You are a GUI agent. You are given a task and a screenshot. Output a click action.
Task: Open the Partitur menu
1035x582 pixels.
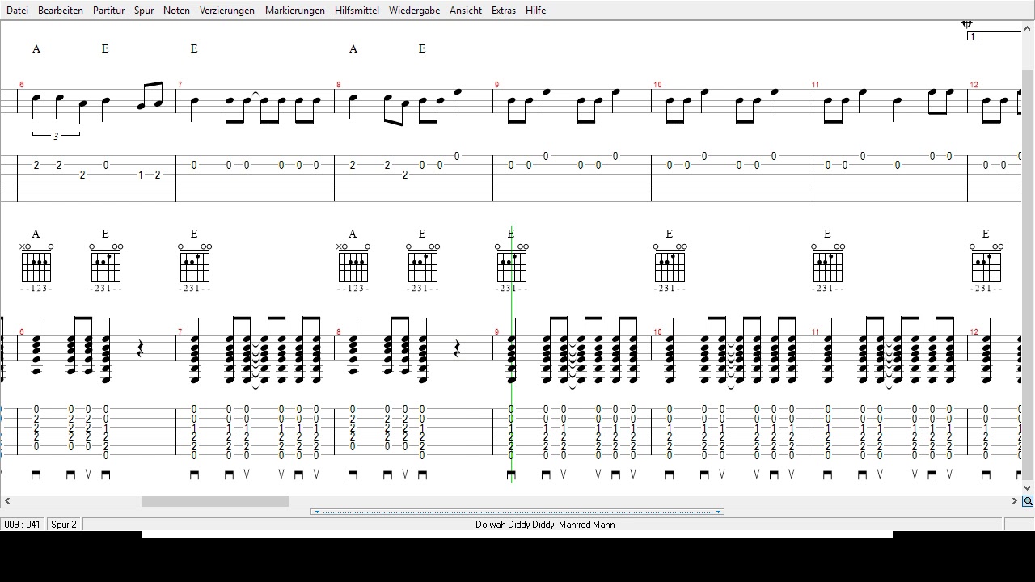pyautogui.click(x=108, y=11)
